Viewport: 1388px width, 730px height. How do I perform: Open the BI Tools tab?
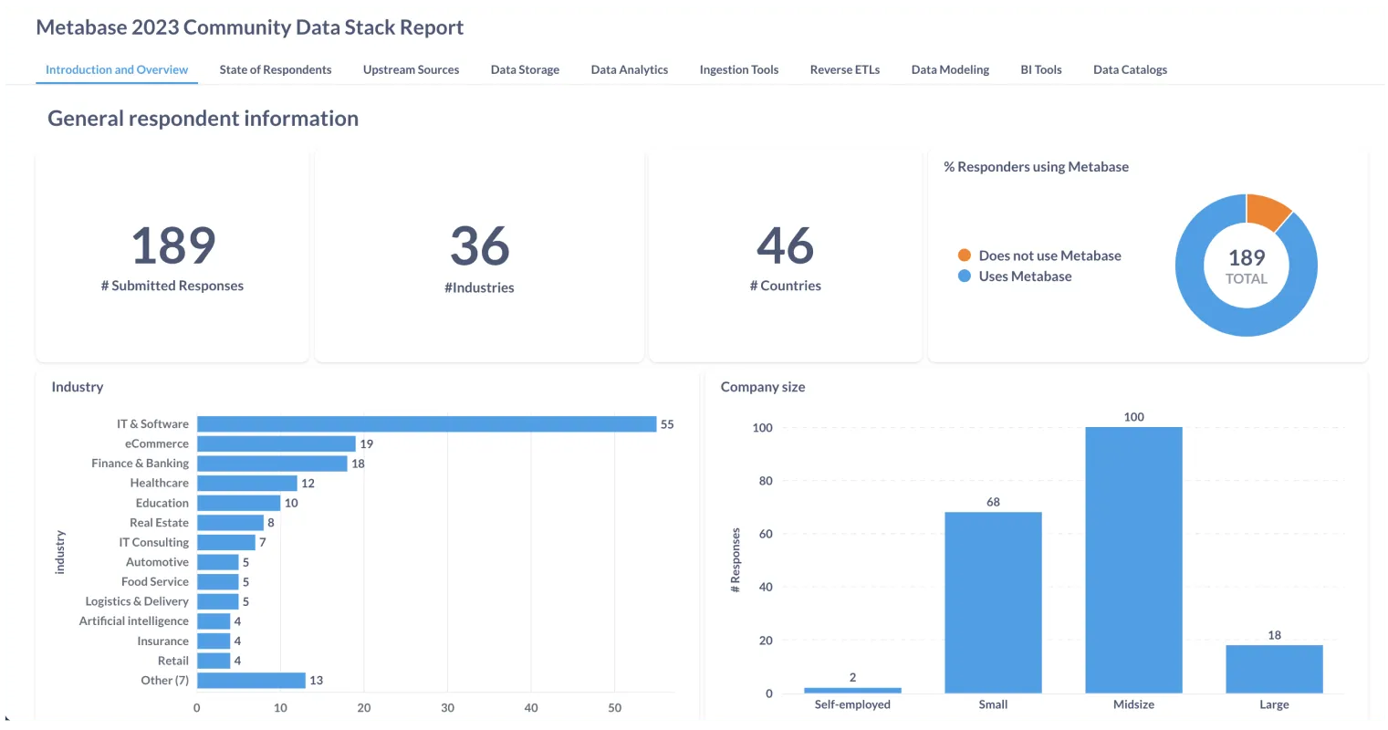(1040, 69)
